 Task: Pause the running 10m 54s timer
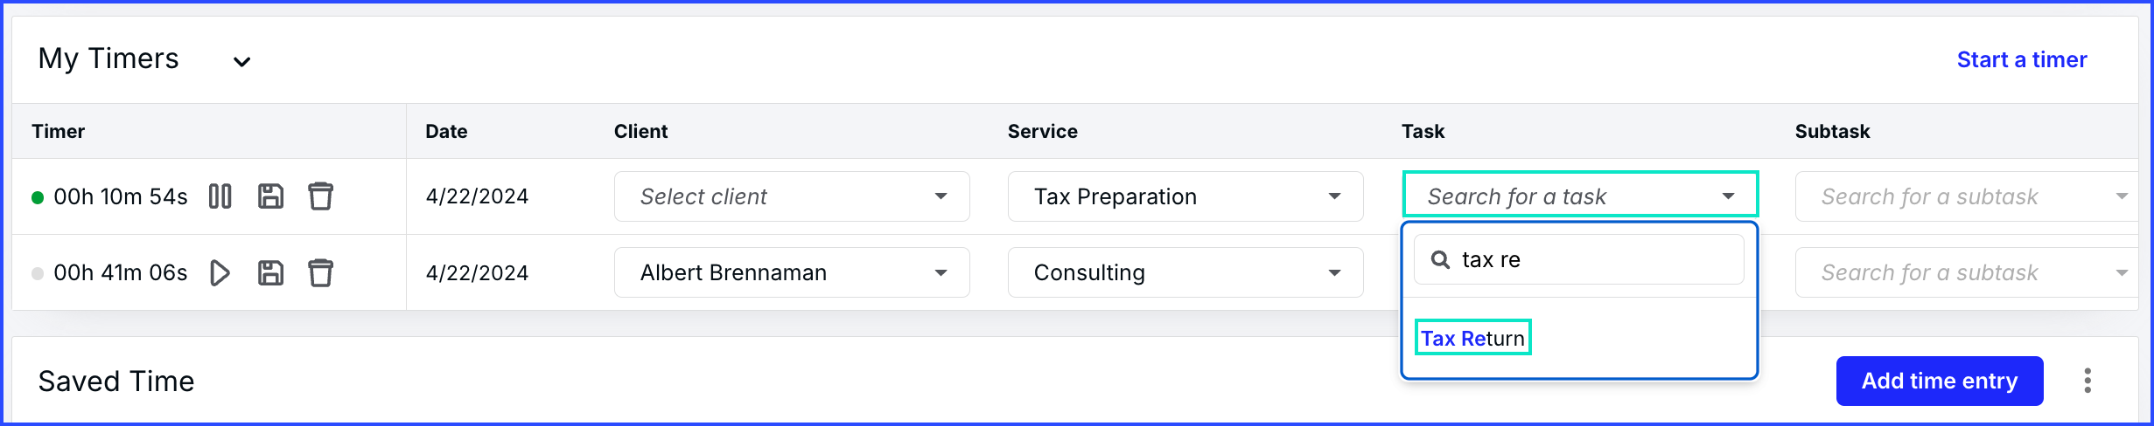(x=220, y=196)
